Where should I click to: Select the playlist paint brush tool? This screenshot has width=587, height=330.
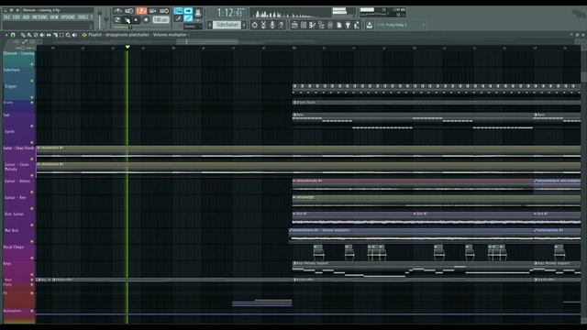click(29, 35)
